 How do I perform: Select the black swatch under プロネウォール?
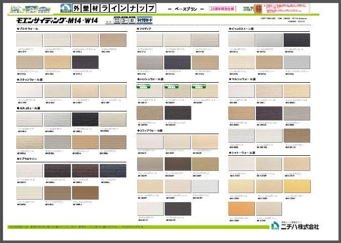pyautogui.click(x=85, y=63)
